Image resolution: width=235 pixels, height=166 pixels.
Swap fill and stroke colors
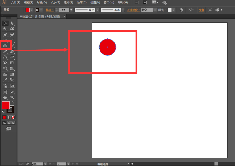tap(13, 102)
